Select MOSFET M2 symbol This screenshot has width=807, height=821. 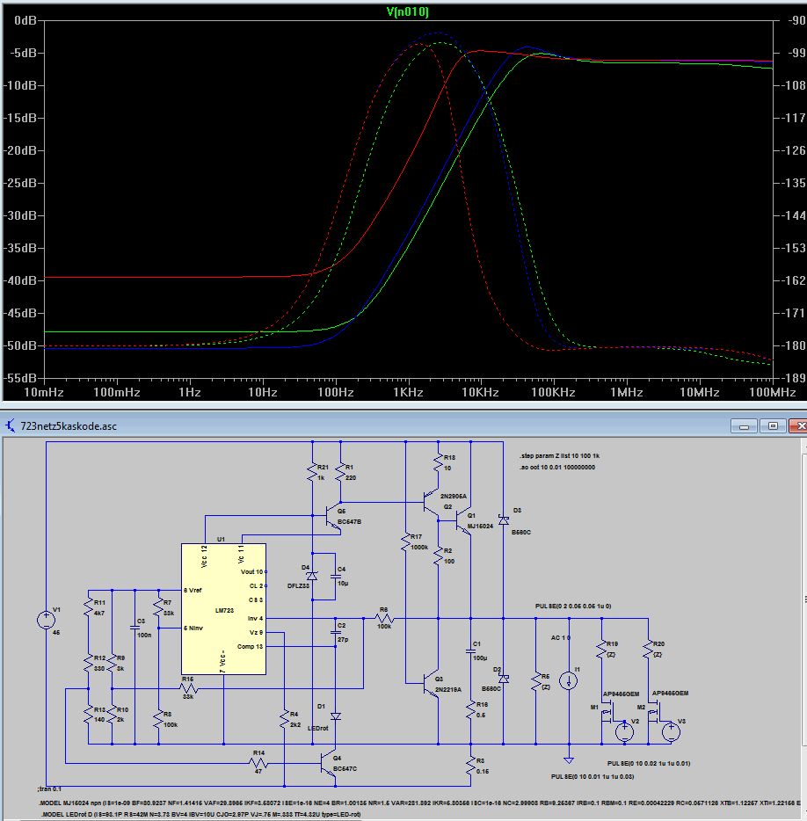tap(653, 712)
